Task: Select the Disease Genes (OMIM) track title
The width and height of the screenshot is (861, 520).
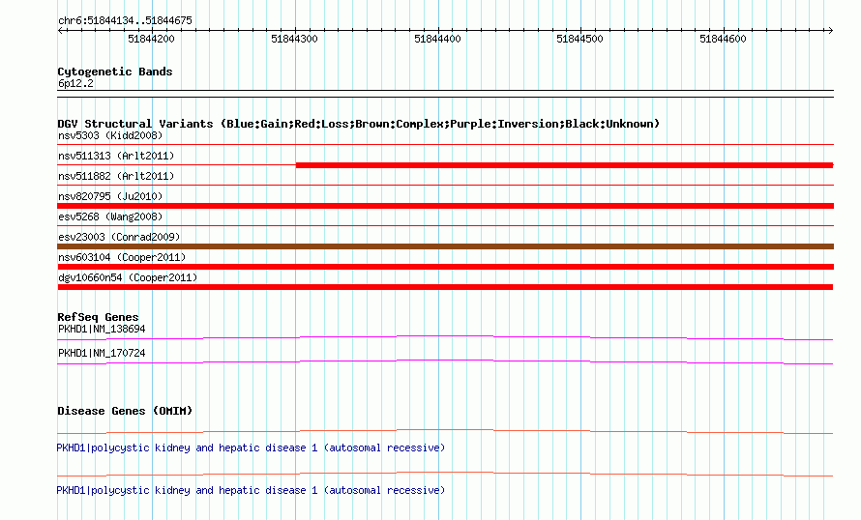Action: coord(125,411)
